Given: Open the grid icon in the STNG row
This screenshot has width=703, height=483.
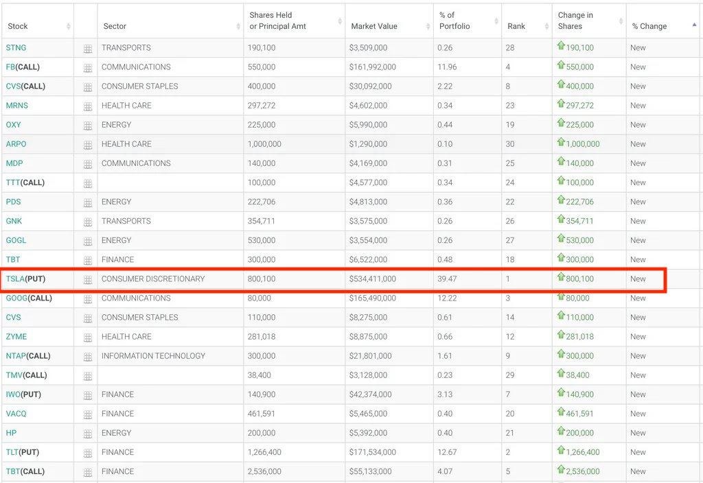Looking at the screenshot, I should (x=88, y=49).
